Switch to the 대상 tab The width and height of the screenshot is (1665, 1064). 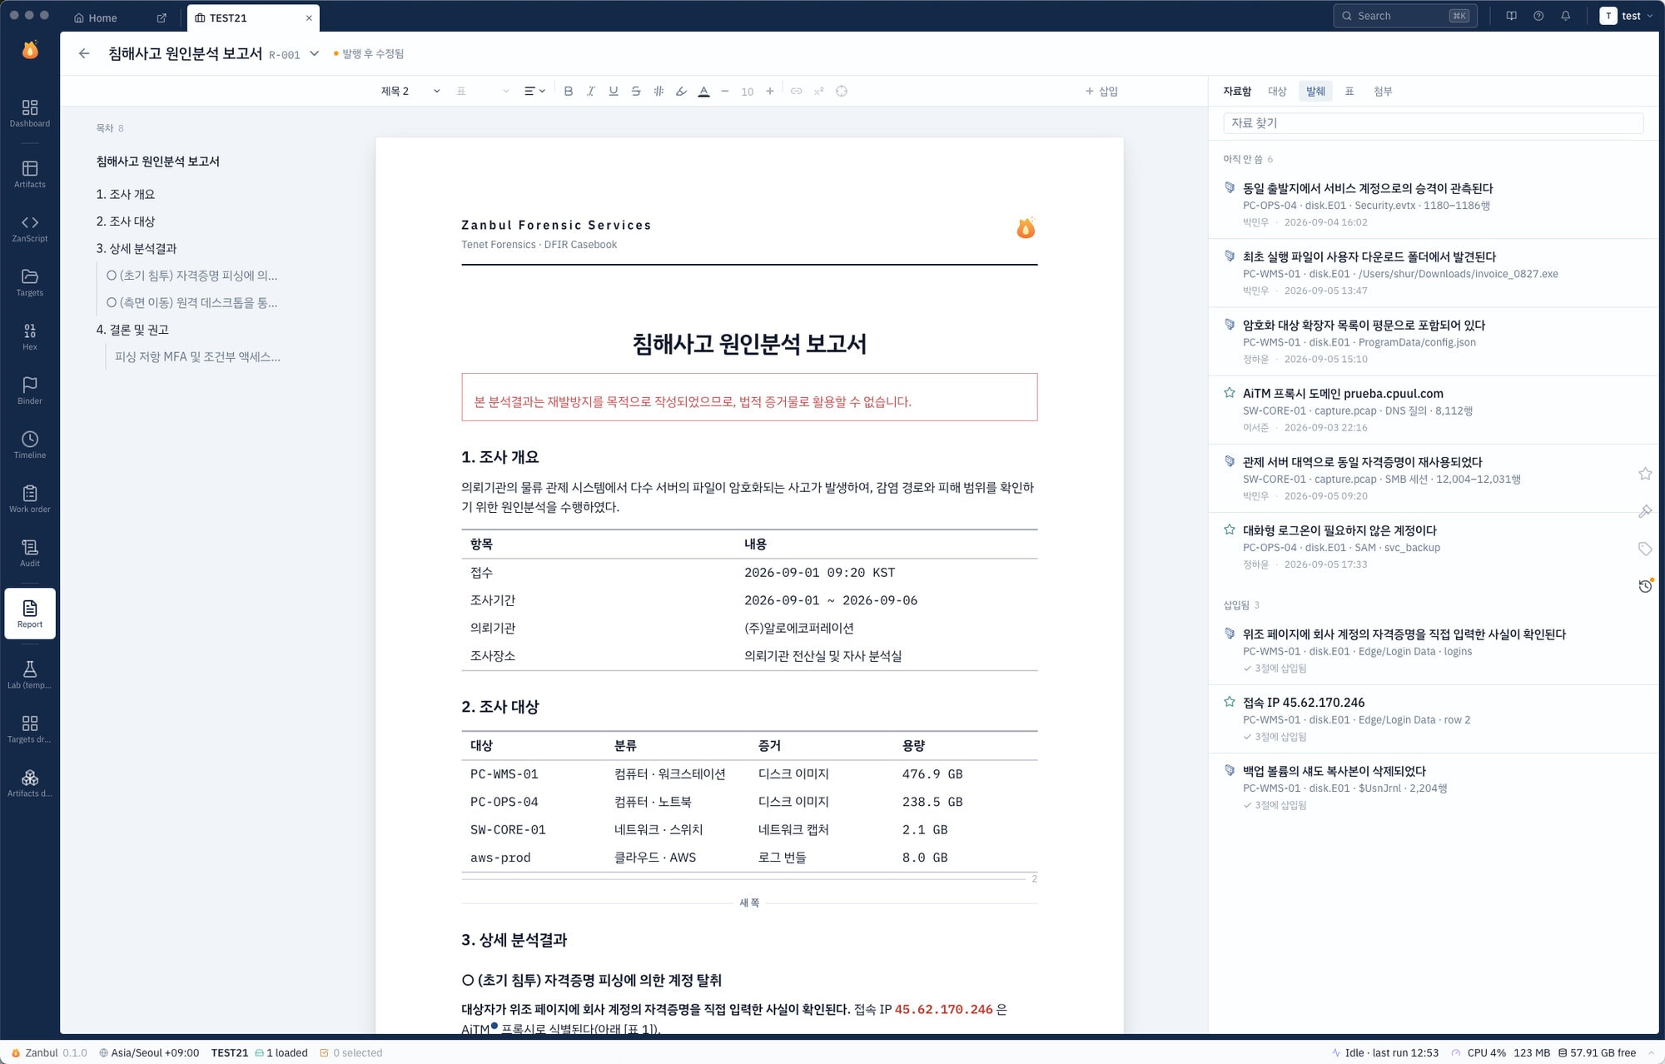point(1277,91)
